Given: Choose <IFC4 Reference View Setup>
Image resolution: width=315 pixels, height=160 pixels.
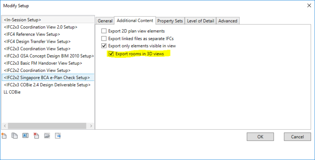Looking at the screenshot, I should click(x=48, y=34).
